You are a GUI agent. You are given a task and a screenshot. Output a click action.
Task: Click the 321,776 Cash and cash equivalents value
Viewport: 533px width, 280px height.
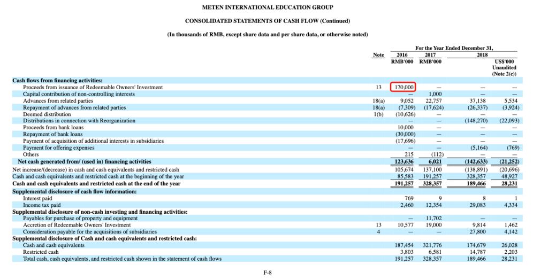click(x=432, y=245)
